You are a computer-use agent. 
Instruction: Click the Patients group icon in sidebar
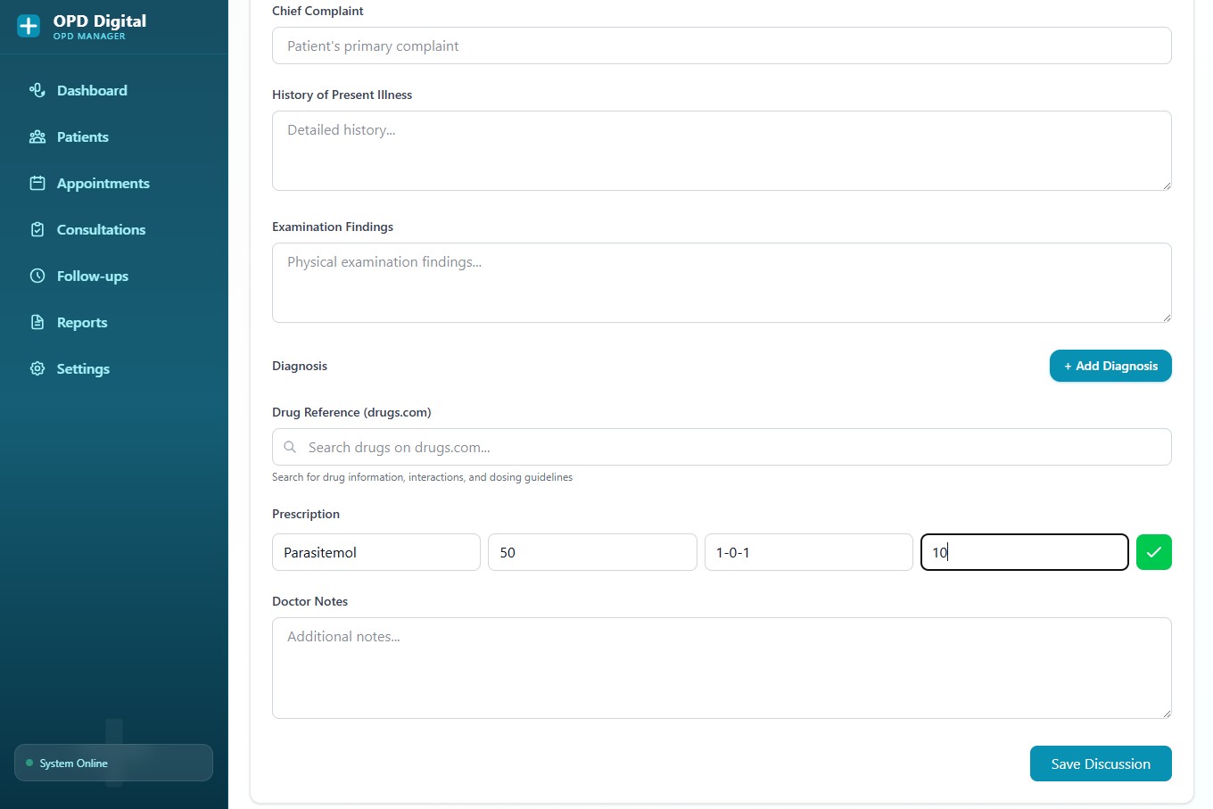(37, 136)
